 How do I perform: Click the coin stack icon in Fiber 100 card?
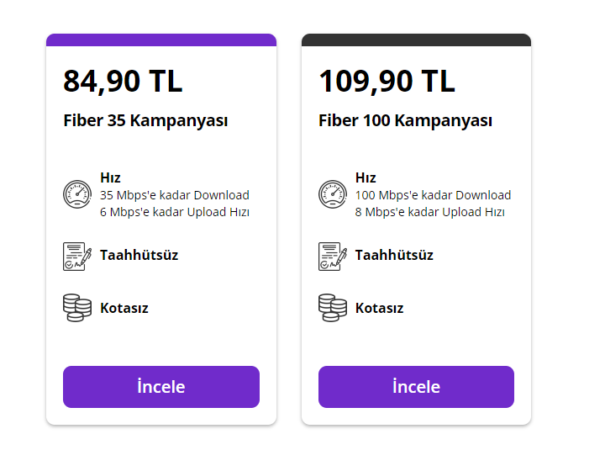tap(332, 308)
